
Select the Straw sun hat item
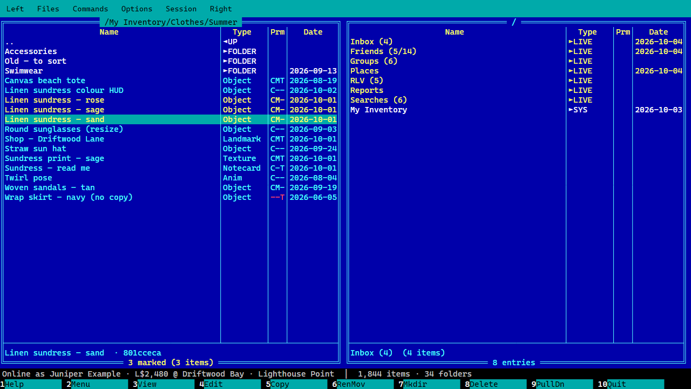point(171,149)
